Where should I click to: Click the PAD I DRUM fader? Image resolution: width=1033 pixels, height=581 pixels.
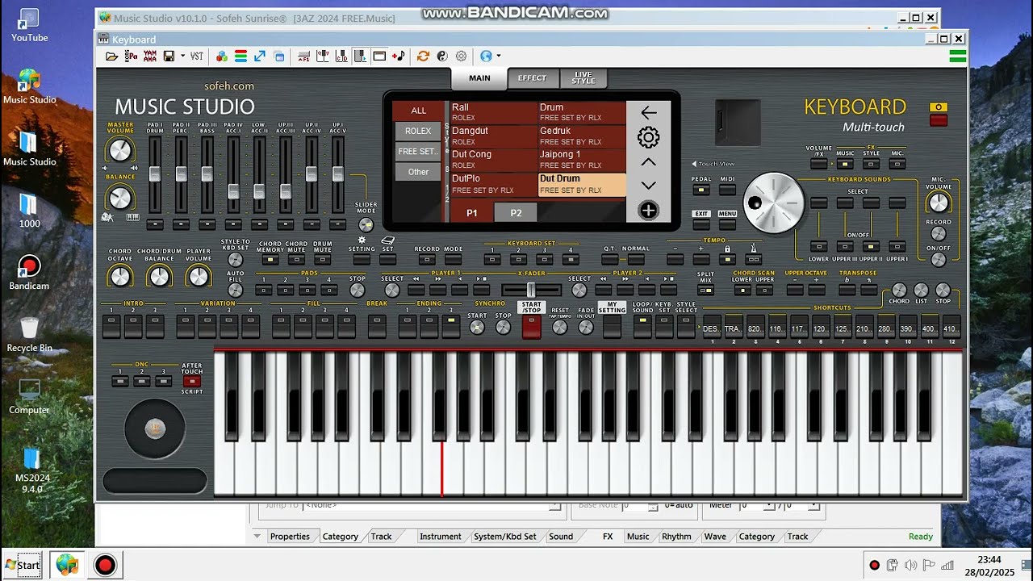pyautogui.click(x=155, y=173)
